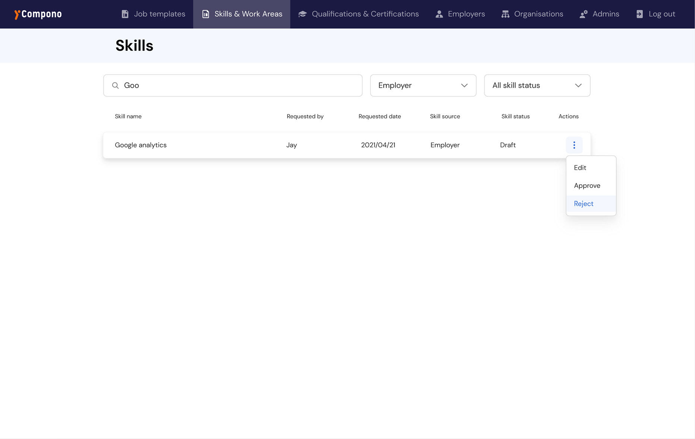Click the Draft status cell
Screen dimensions: 695x439
[x=508, y=145]
